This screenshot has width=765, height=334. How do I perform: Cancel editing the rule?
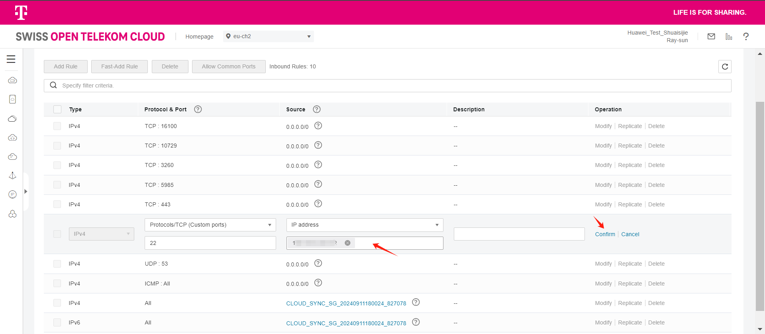[x=630, y=234]
